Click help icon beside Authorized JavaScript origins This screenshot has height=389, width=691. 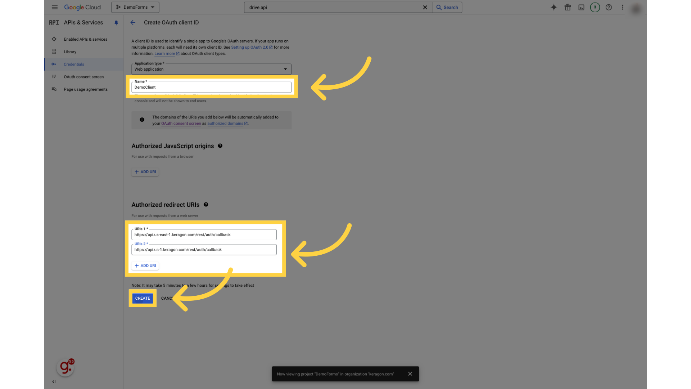tap(220, 146)
